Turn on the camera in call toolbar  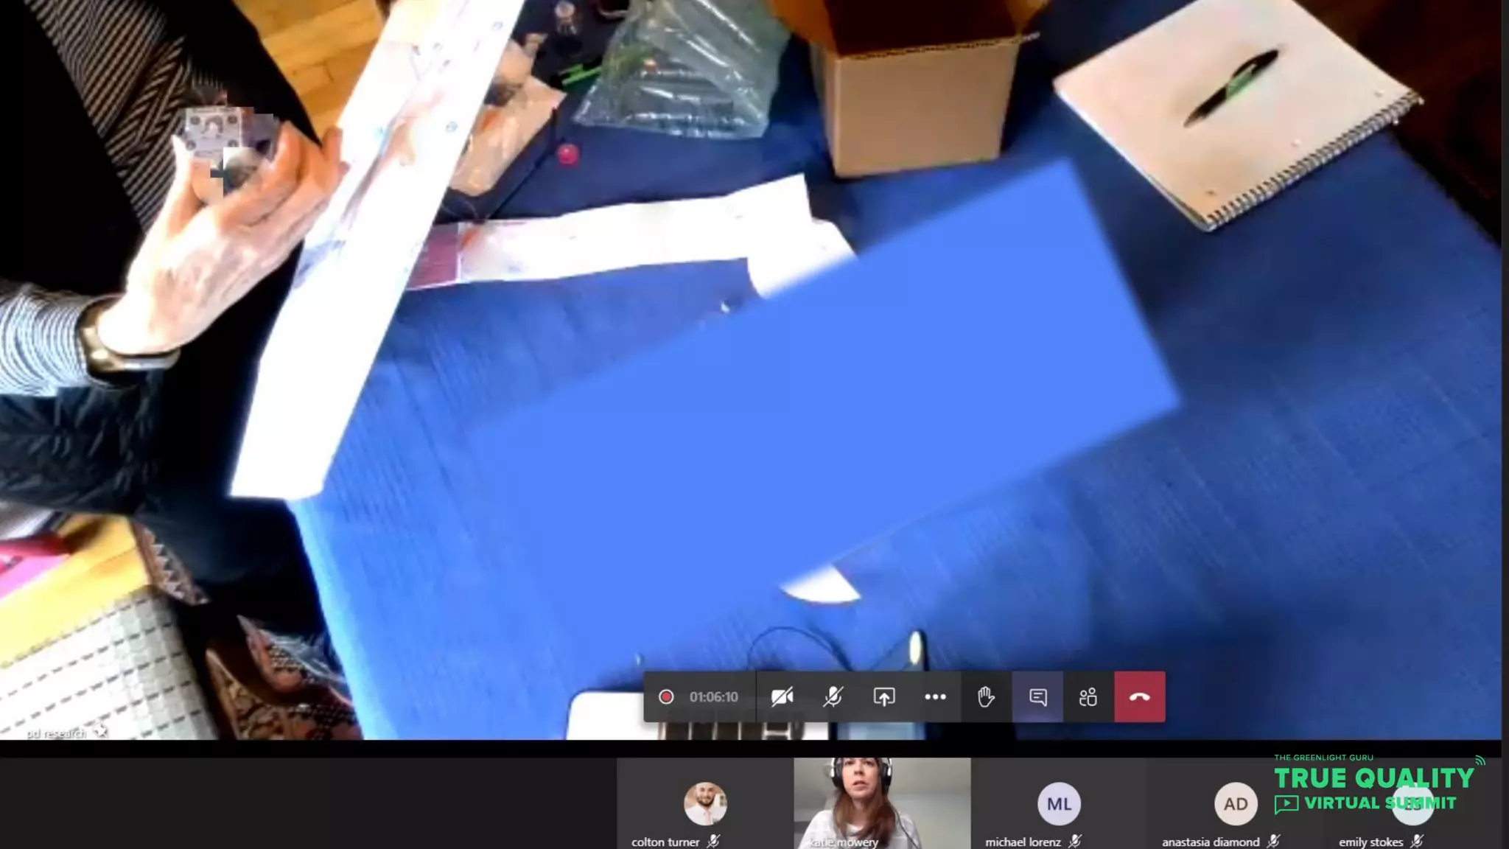coord(782,696)
